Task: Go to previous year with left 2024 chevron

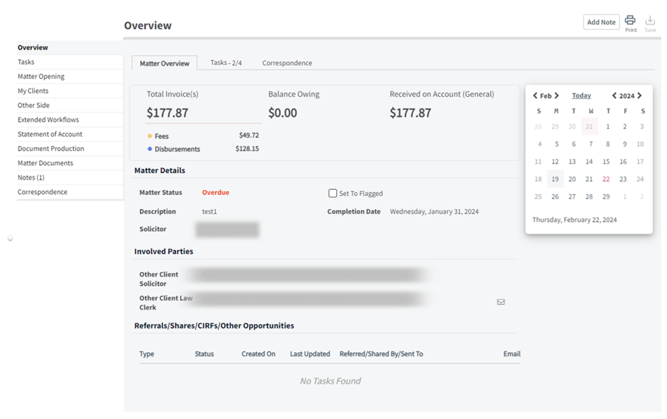Action: pos(614,95)
